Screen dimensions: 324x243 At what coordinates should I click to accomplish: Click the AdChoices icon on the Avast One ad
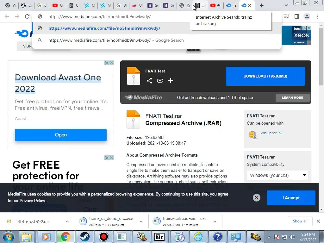(x=107, y=63)
